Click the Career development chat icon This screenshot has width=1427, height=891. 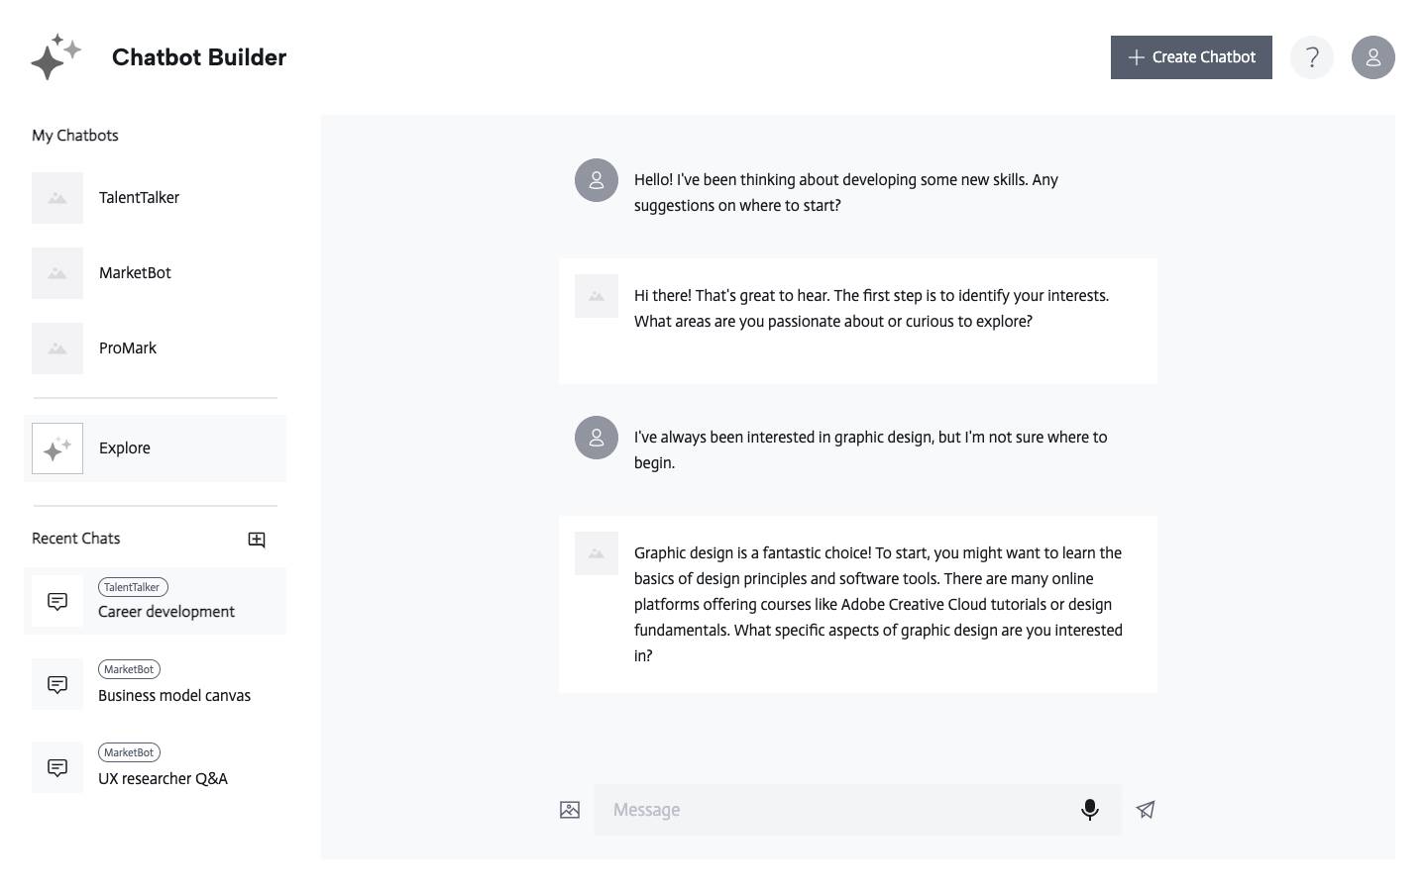click(x=57, y=601)
